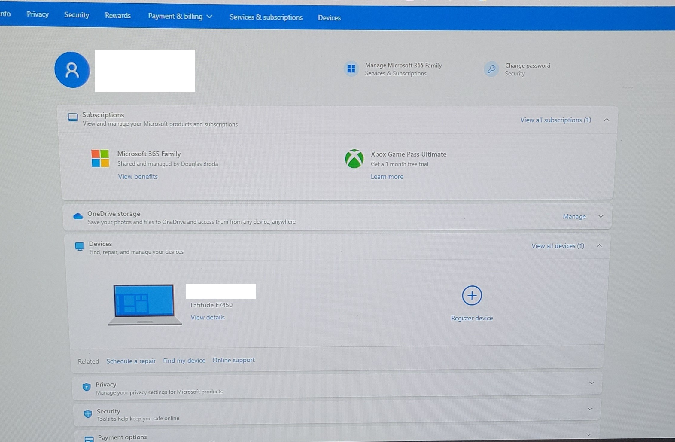Click the Security section heading text

[x=108, y=411]
